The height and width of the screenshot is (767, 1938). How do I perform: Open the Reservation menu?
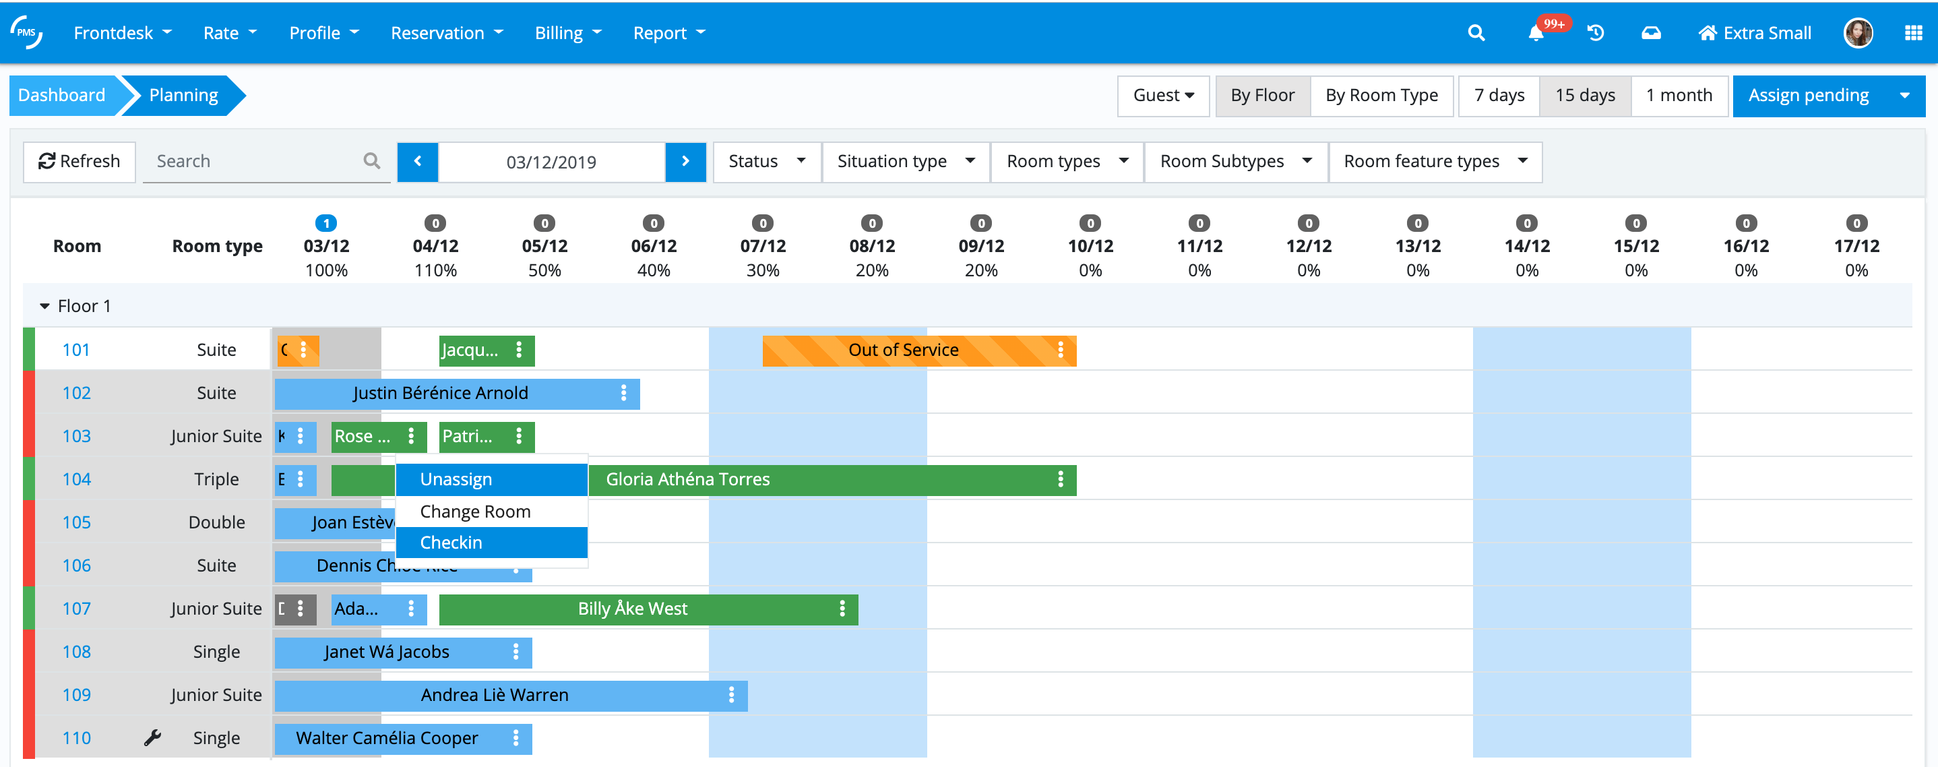[446, 33]
